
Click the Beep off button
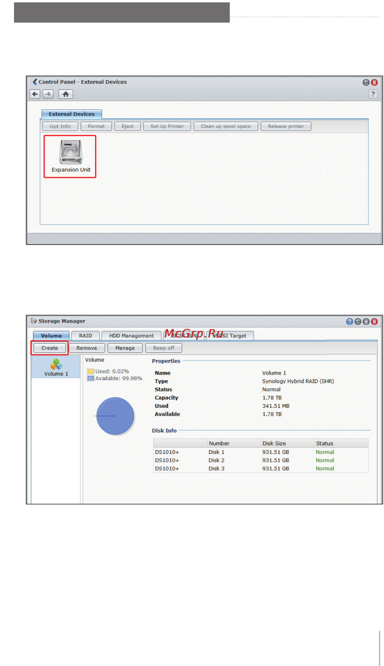click(164, 348)
